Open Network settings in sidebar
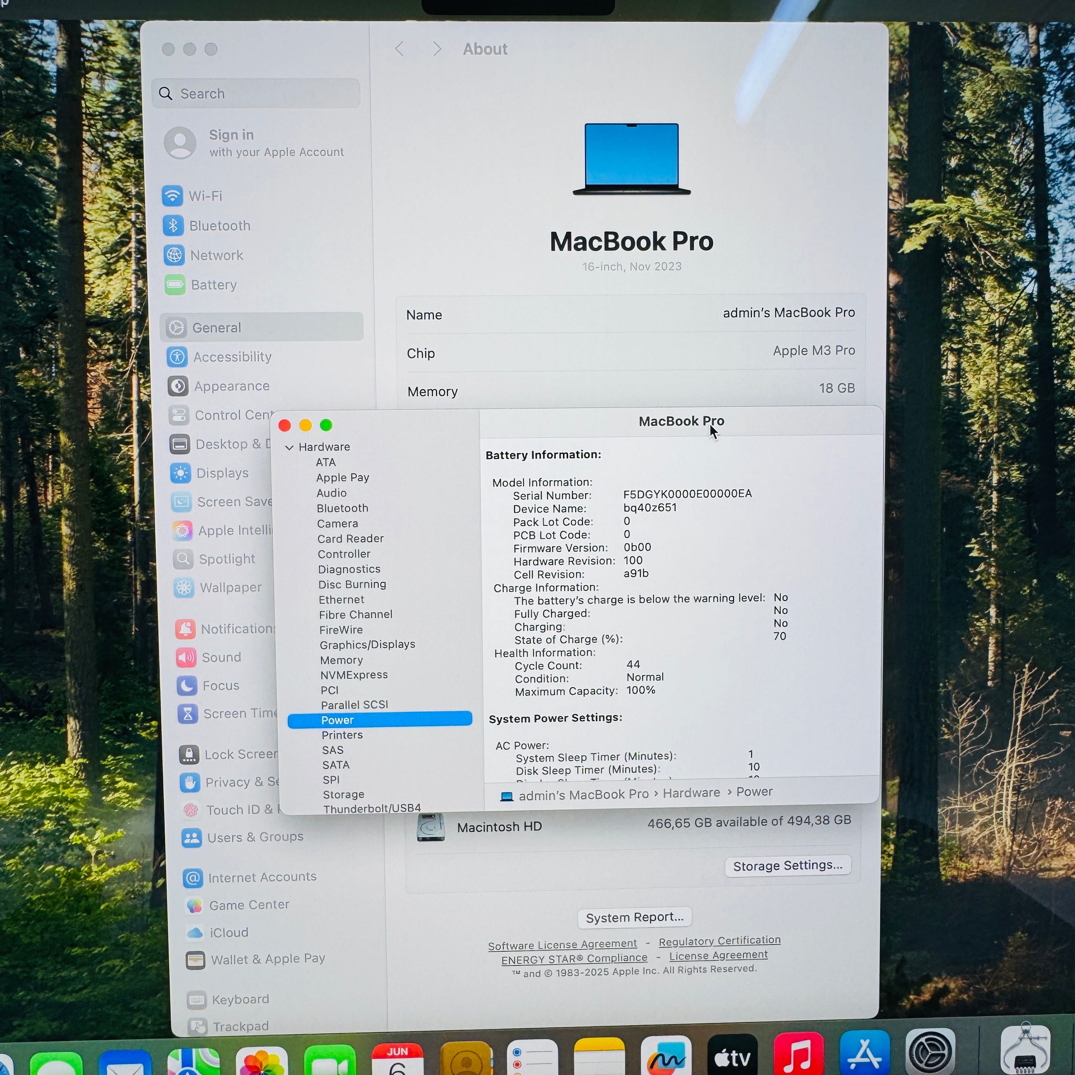This screenshot has width=1075, height=1075. (204, 255)
